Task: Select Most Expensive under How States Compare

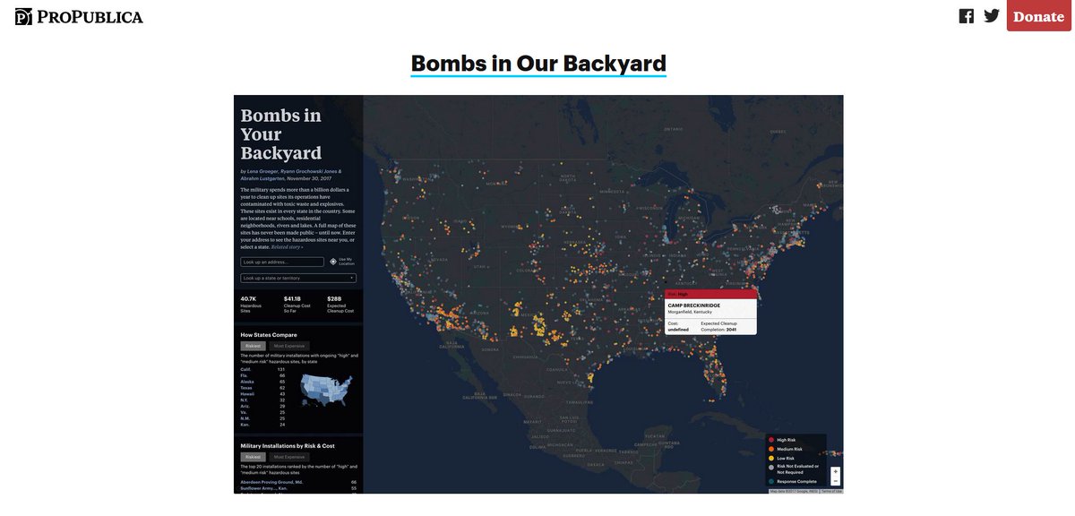Action: click(x=289, y=345)
